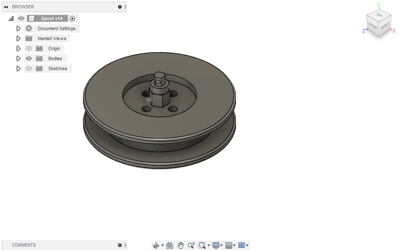Collapse the Browser panel with double-arrow icon
The width and height of the screenshot is (401, 250).
tap(5, 6)
